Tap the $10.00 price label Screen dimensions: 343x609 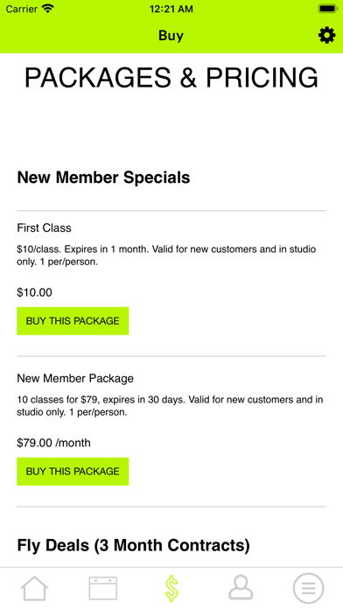(34, 292)
